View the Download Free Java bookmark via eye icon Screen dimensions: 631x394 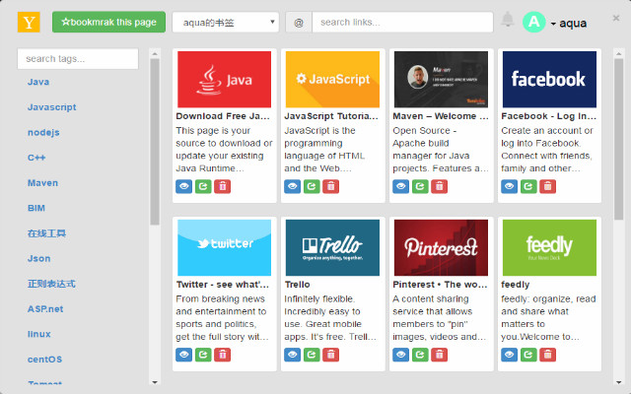coord(184,186)
